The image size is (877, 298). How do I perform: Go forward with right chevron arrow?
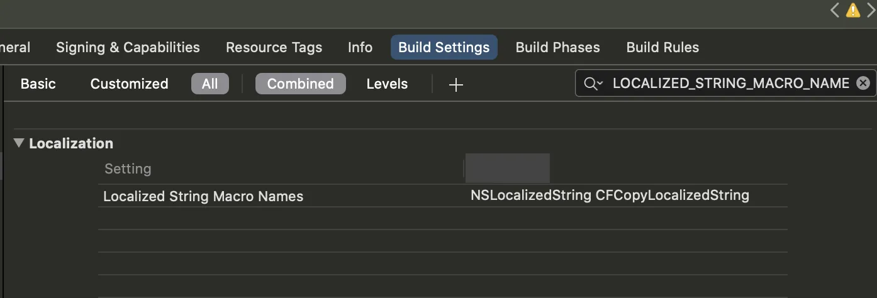tap(871, 10)
